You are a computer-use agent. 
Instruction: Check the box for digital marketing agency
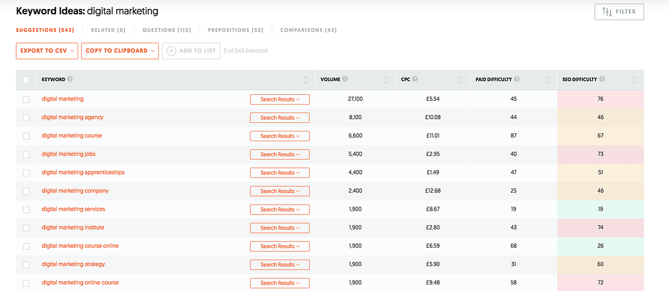(x=26, y=118)
